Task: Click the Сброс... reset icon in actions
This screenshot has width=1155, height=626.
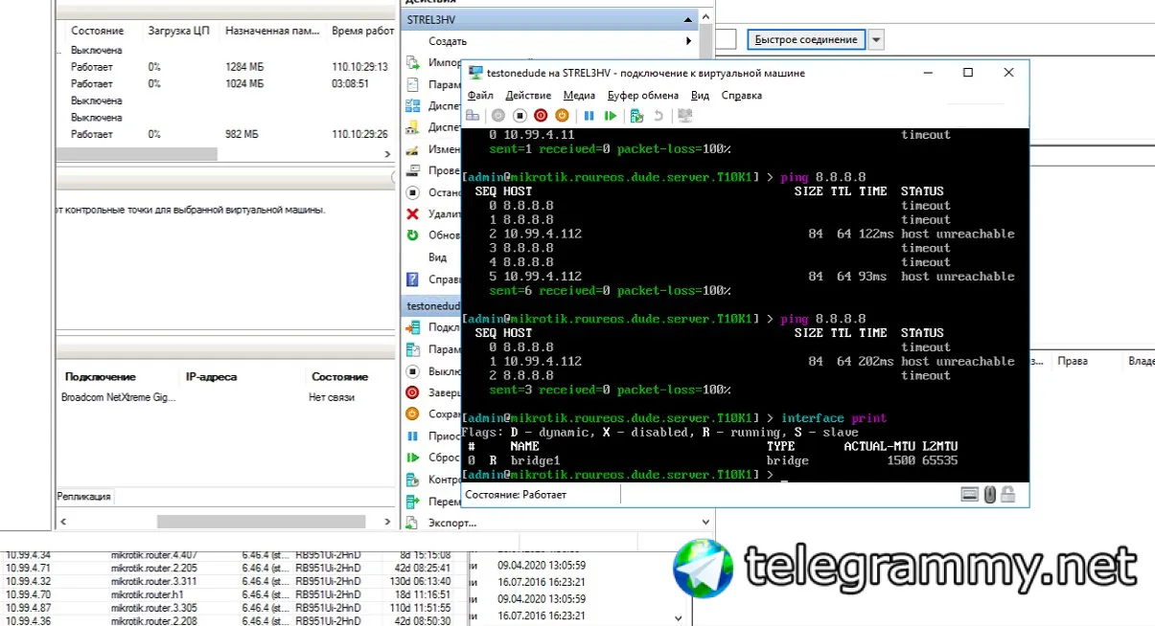Action: (x=413, y=458)
